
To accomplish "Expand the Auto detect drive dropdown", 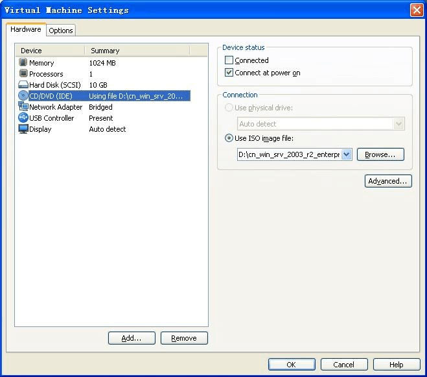I will tap(398, 124).
